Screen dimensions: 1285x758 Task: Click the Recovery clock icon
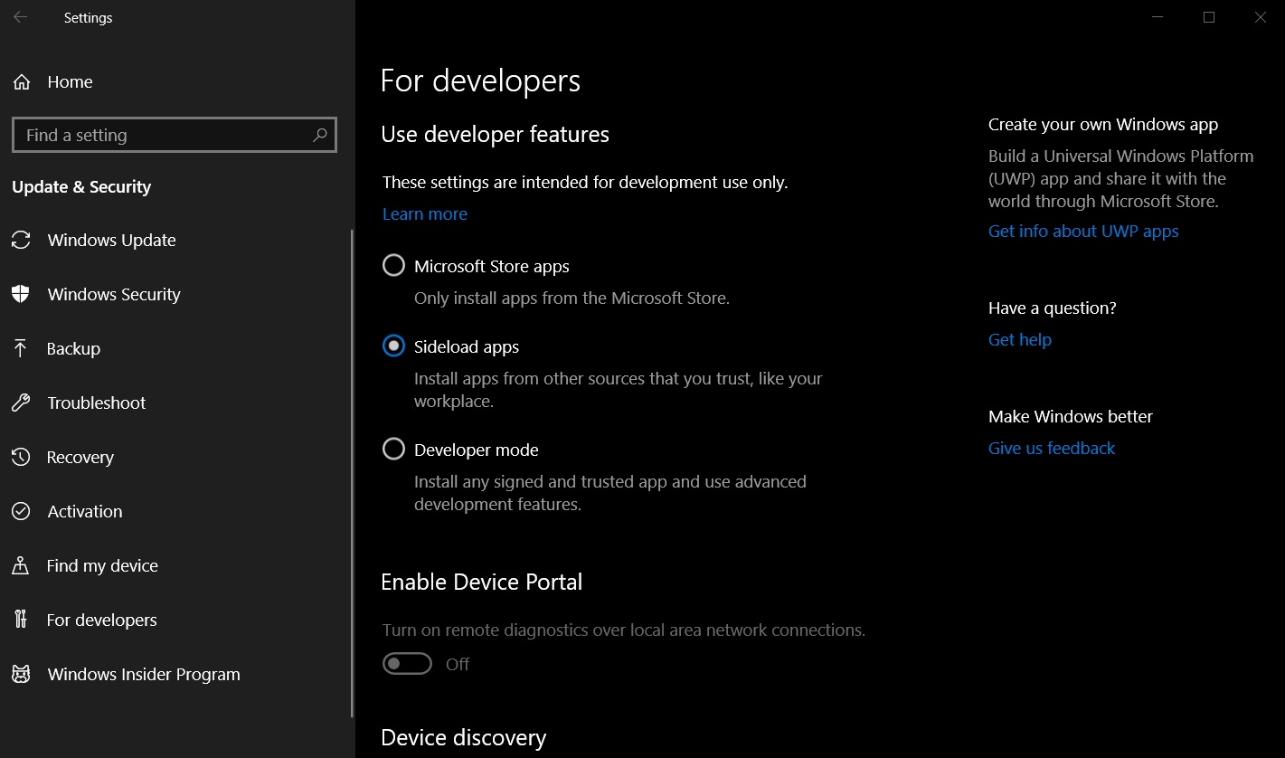tap(21, 458)
